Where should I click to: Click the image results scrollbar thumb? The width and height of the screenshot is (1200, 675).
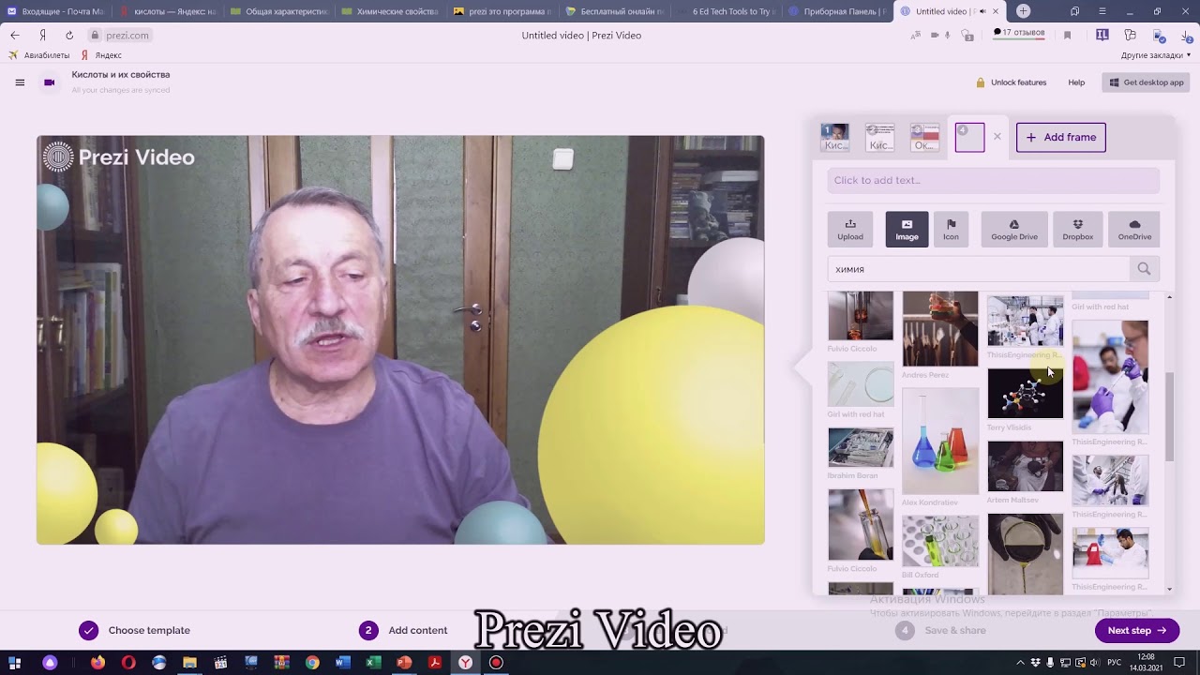coord(1169,417)
